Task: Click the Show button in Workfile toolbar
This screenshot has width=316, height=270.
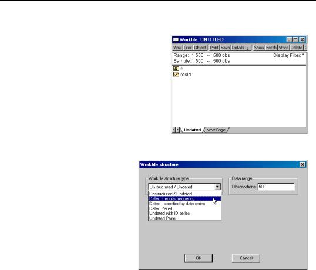Action: [259, 48]
